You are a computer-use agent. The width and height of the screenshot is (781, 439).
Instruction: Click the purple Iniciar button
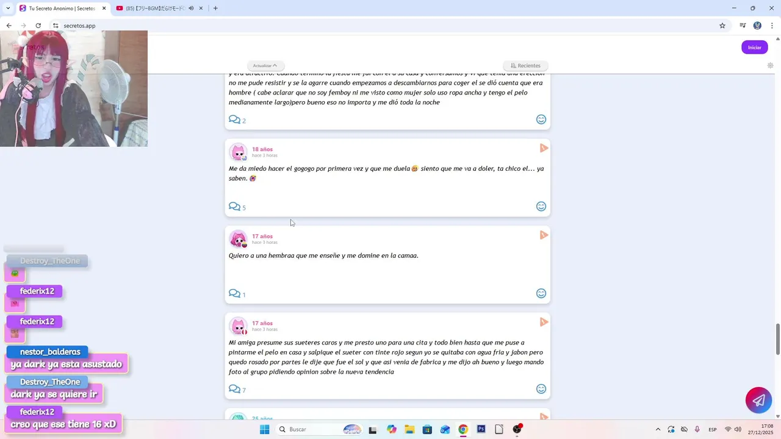(755, 48)
